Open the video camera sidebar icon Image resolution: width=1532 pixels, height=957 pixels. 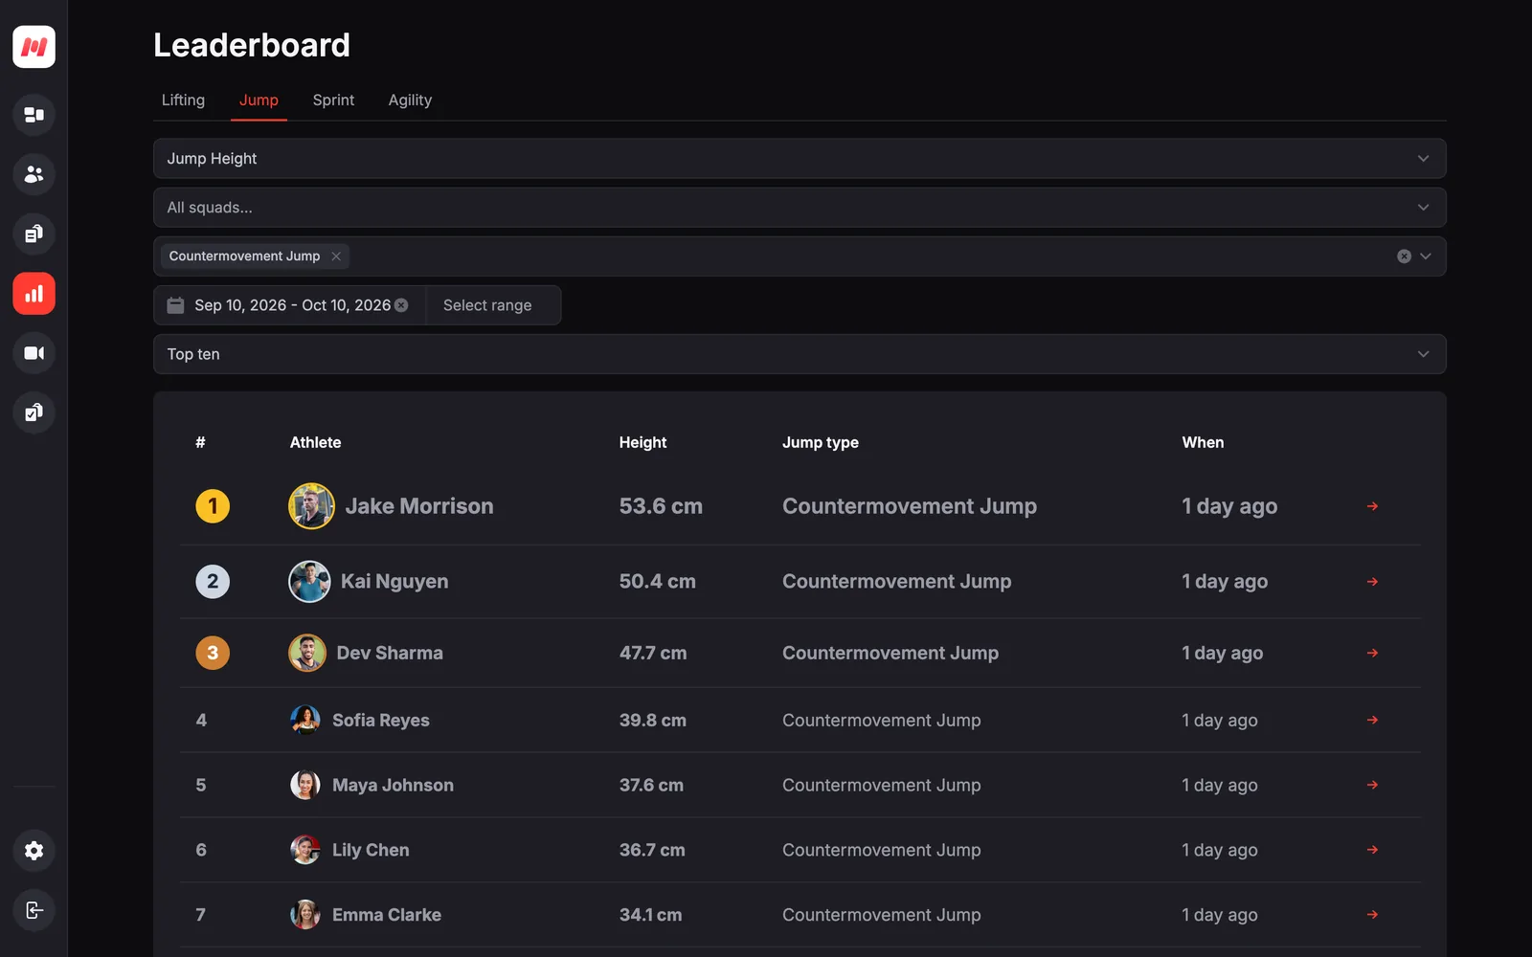[34, 353]
